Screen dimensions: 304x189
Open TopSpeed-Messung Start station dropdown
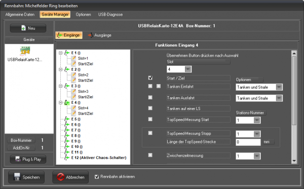257,121
